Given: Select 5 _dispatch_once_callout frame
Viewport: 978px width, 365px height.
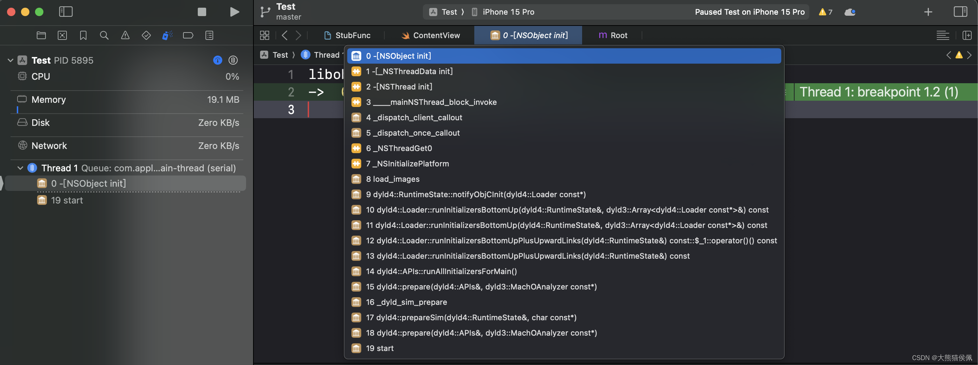Looking at the screenshot, I should click(x=564, y=133).
